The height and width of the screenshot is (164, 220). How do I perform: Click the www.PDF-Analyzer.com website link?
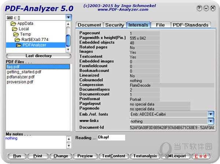click(123, 10)
